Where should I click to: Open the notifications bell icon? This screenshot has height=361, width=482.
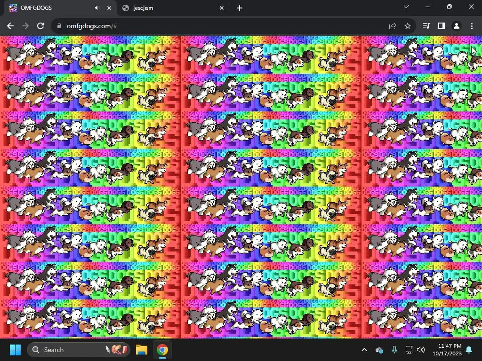(x=469, y=350)
